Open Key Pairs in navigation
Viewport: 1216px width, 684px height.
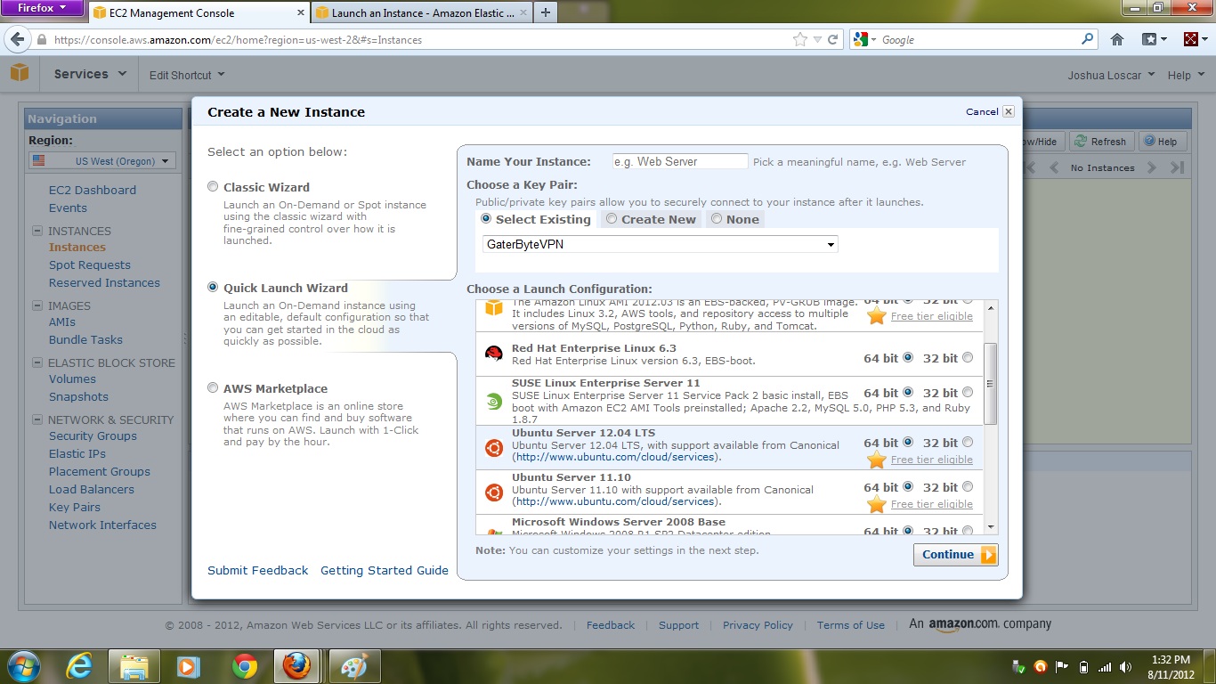(75, 507)
